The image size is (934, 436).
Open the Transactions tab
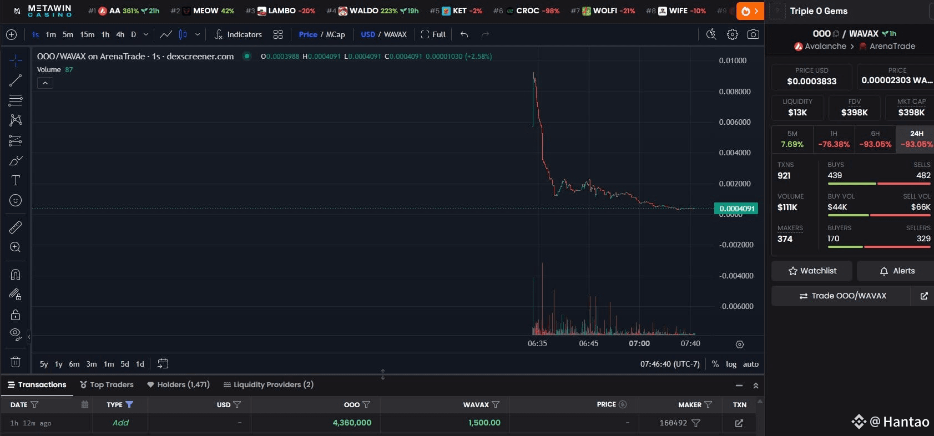coord(37,384)
